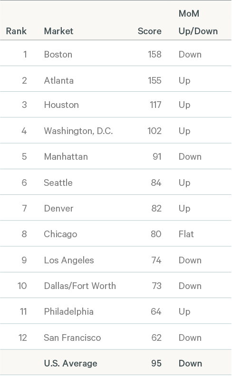Viewport: 232px width, 376px height.
Task: Select the Atlanta market name
Action: pos(59,81)
